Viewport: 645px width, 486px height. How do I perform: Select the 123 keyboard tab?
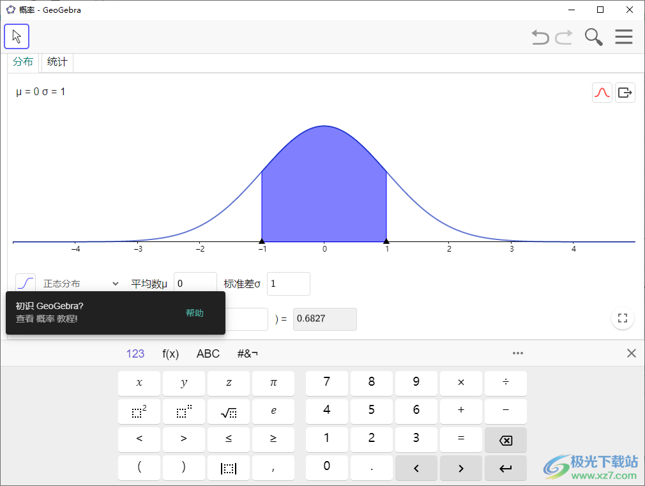135,354
